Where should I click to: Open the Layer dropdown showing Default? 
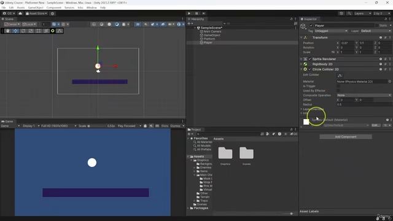click(376, 31)
